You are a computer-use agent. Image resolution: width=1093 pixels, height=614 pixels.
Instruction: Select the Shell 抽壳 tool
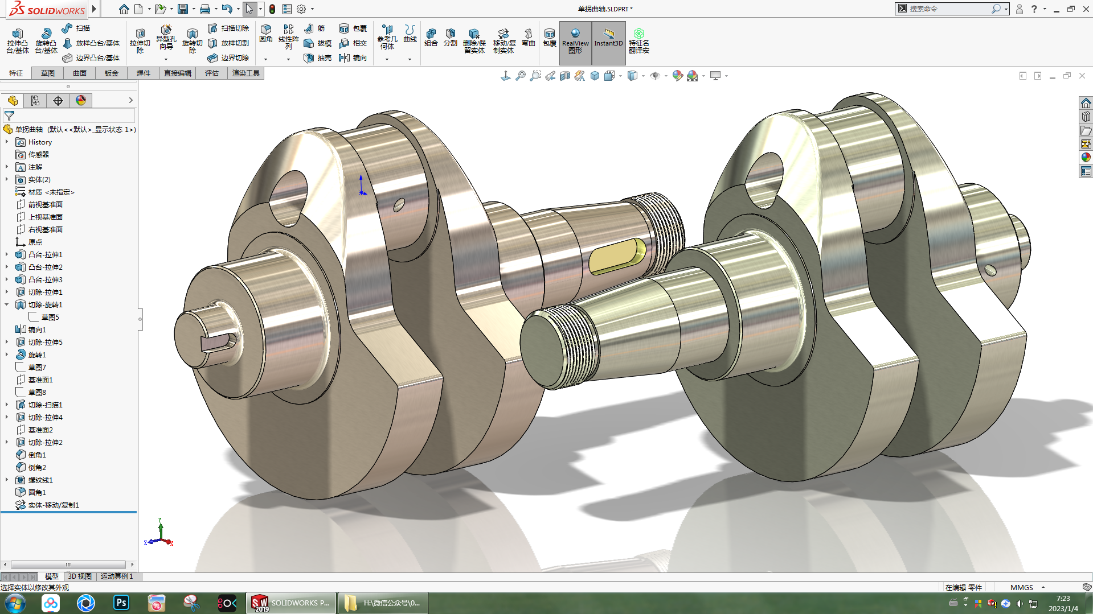317,57
